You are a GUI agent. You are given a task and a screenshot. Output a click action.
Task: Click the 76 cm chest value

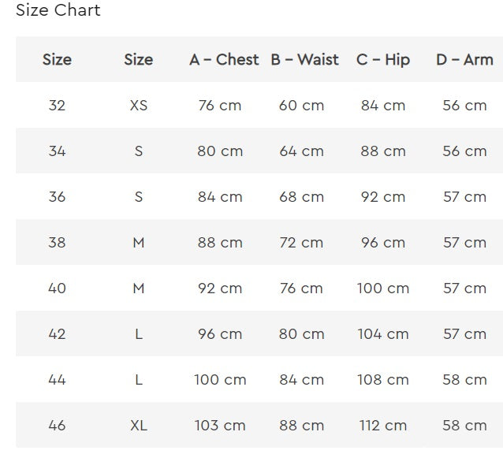pyautogui.click(x=220, y=106)
